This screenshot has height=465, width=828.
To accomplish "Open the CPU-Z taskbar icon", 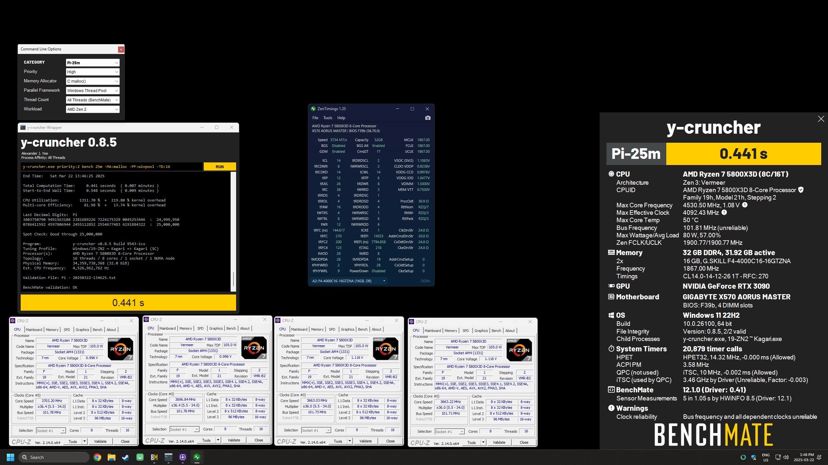I will 183,457.
